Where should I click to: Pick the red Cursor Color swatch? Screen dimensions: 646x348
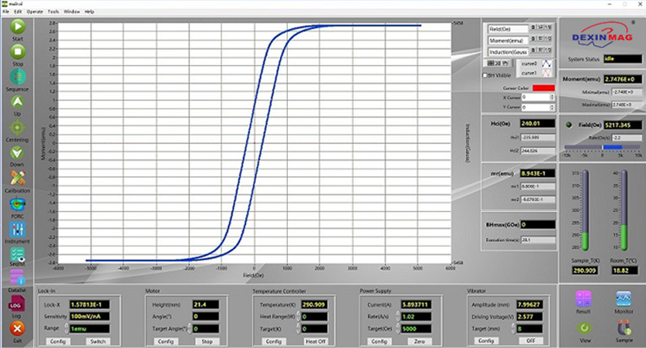tap(543, 88)
